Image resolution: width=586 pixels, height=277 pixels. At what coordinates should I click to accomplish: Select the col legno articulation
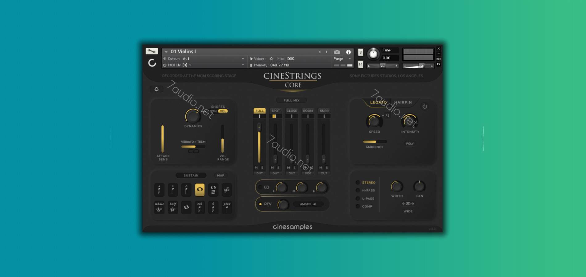tap(200, 207)
